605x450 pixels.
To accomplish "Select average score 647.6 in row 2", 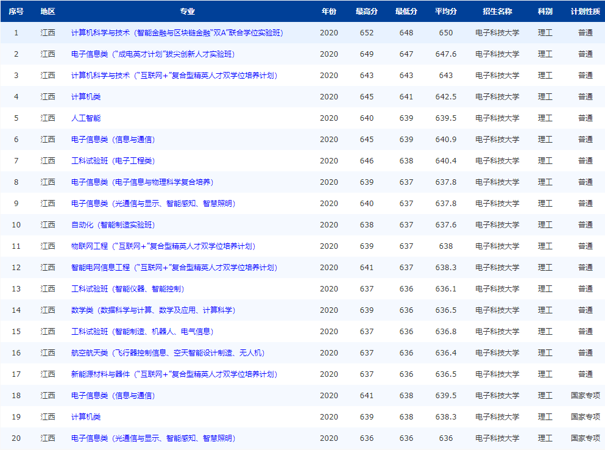I will tap(446, 54).
